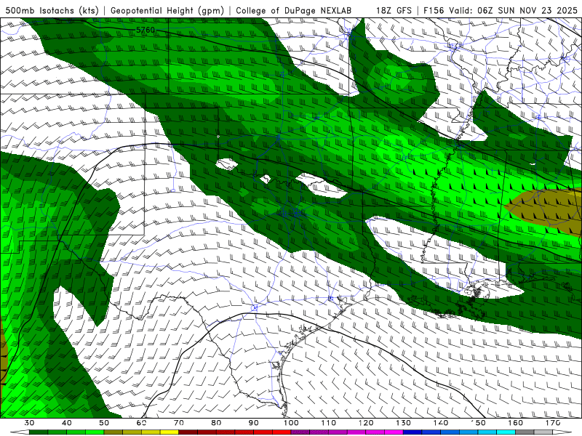Pick the darkest green swatch at scale start

(x=39, y=432)
